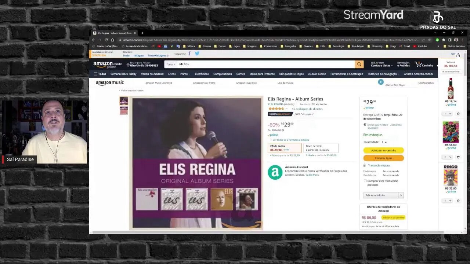
Task: Click the amazon music logo
Action: [x=110, y=83]
